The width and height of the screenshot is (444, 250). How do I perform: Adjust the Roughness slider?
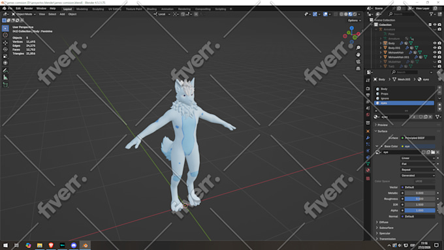[420, 198]
